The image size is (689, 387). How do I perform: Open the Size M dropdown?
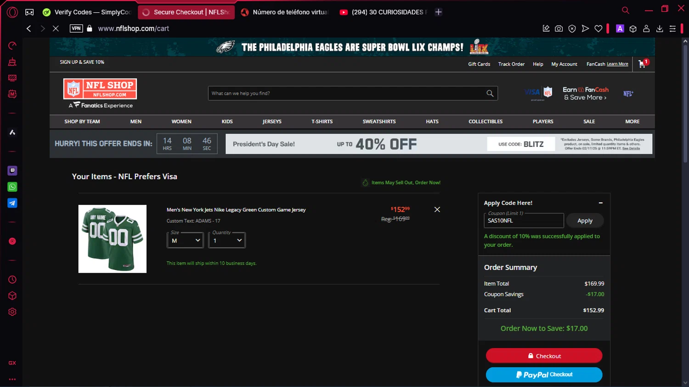click(185, 240)
